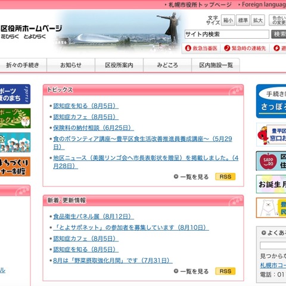This screenshot has height=286, width=286.
Task: Click the arrow icon beside トピックス 一覧を見る
Action: pos(176,176)
